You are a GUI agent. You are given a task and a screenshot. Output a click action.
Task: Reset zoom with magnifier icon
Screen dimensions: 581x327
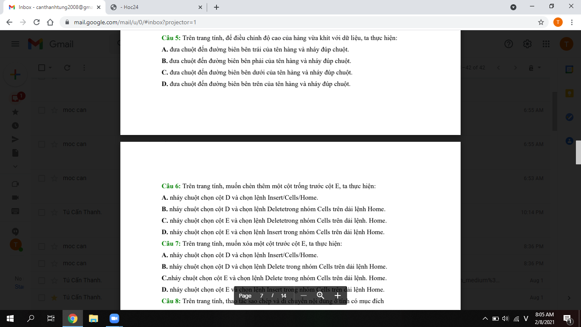click(x=321, y=295)
